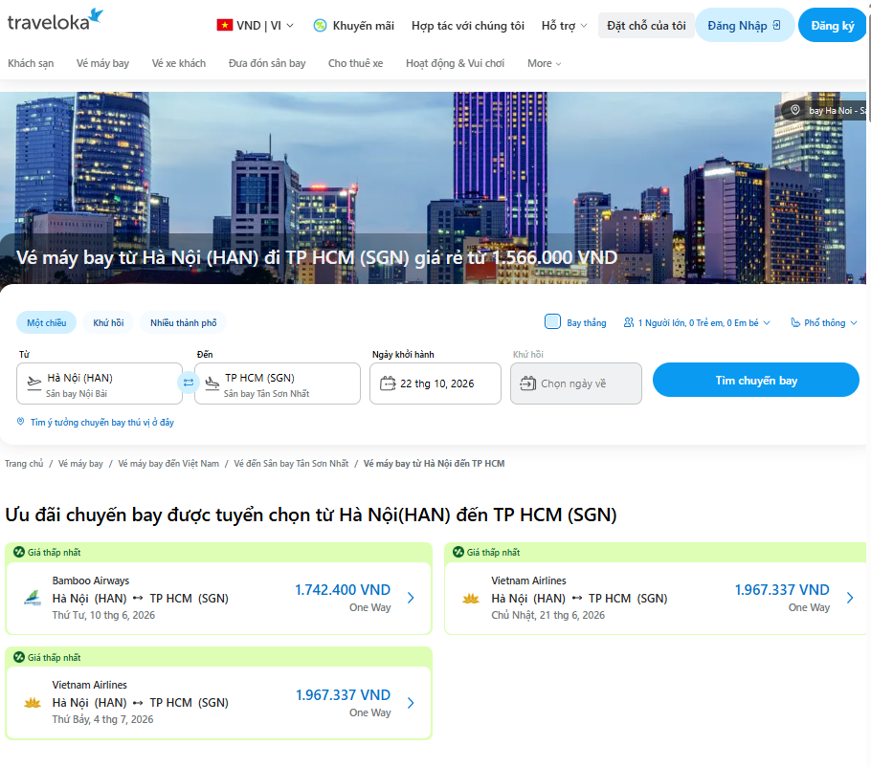Open the Đưa đón sân bay tab
The height and width of the screenshot is (767, 871).
(267, 63)
